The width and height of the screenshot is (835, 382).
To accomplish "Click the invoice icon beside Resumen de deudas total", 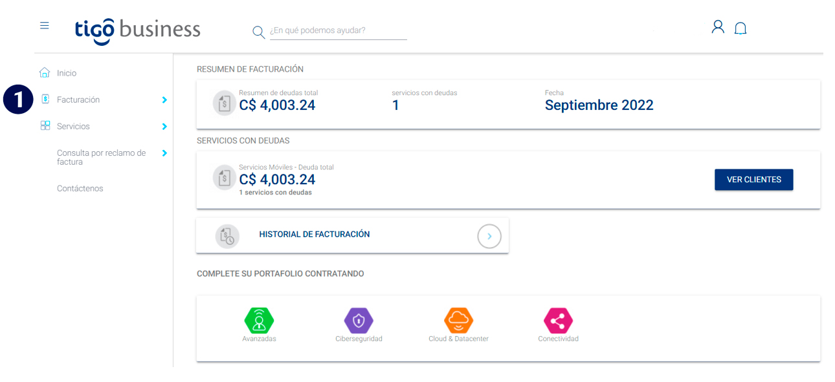I will pyautogui.click(x=225, y=103).
